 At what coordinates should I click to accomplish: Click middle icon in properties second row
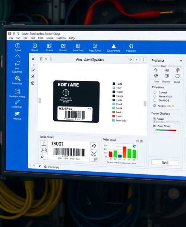pos(167,76)
